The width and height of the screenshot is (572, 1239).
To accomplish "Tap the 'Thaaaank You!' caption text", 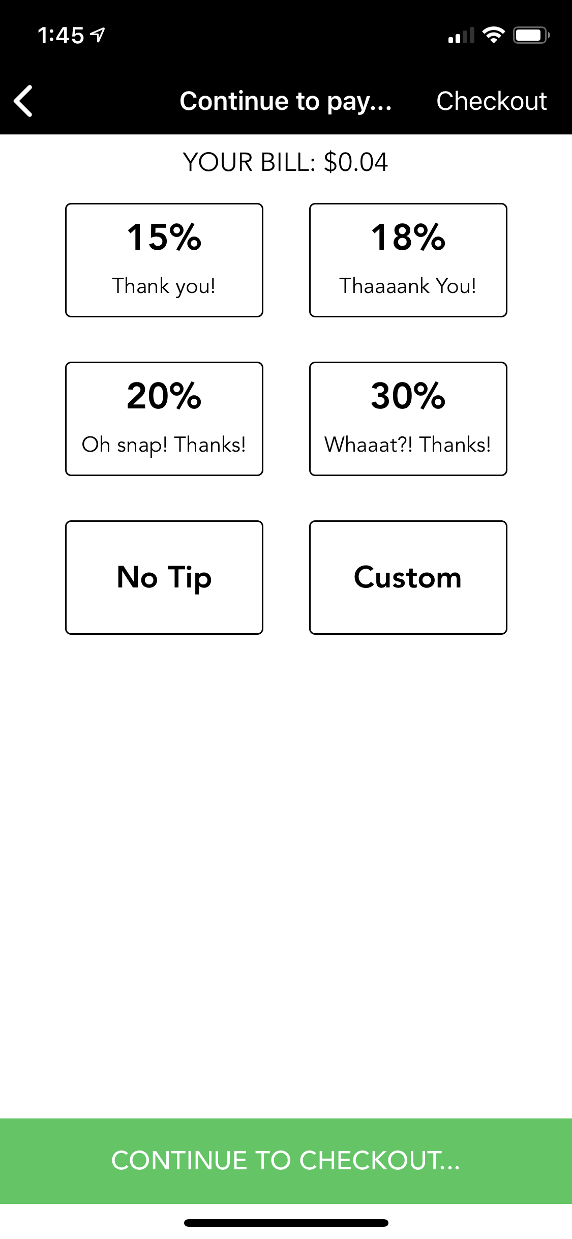I will tap(408, 286).
